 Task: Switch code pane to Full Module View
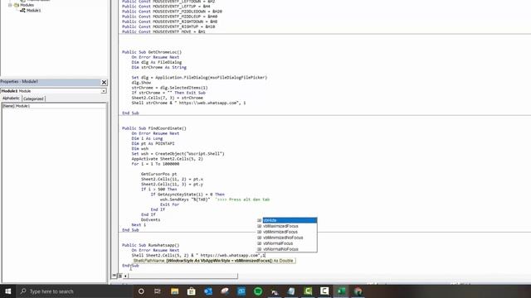pos(119,276)
